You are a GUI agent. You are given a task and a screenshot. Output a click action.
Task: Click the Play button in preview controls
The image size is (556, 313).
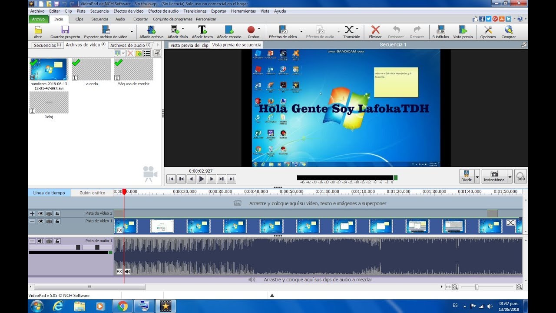click(202, 179)
